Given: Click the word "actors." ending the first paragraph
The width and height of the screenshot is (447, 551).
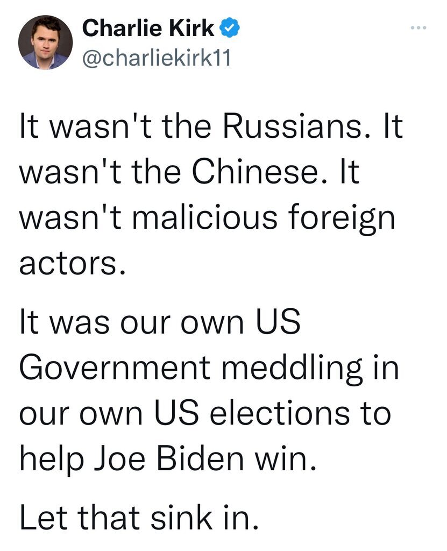Looking at the screenshot, I should (x=73, y=263).
